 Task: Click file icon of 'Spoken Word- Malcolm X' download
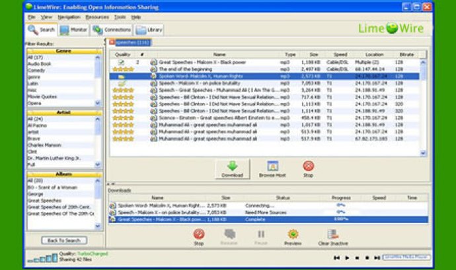click(x=112, y=205)
